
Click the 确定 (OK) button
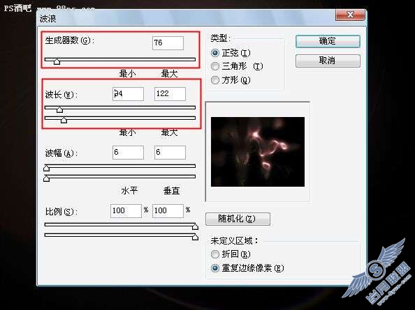pos(328,41)
